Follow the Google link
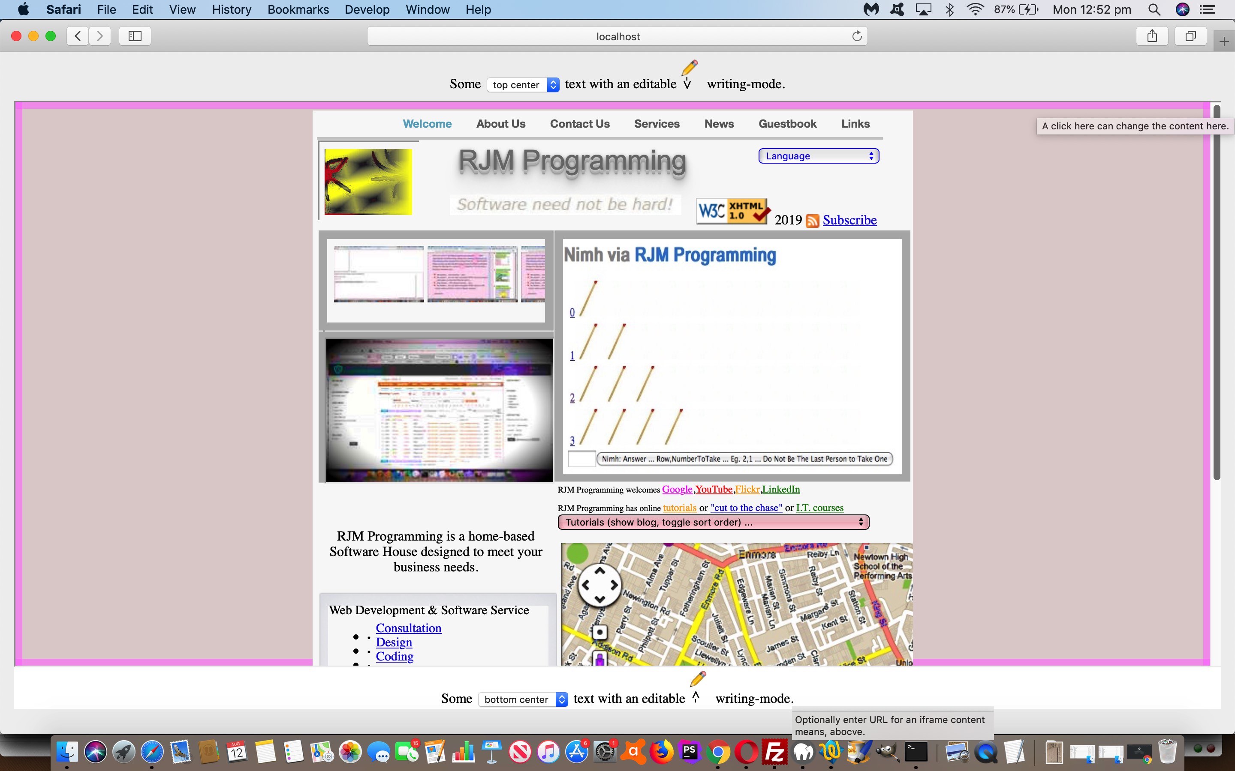This screenshot has width=1235, height=771. coord(677,490)
